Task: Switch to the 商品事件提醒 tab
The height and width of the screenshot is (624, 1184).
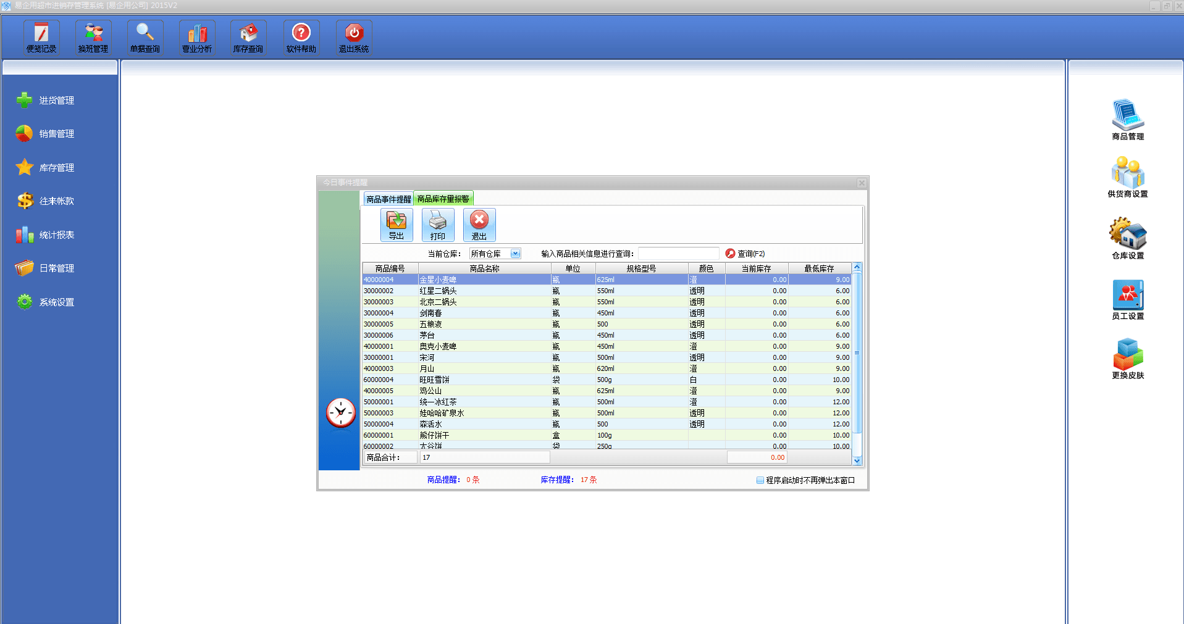Action: click(388, 199)
